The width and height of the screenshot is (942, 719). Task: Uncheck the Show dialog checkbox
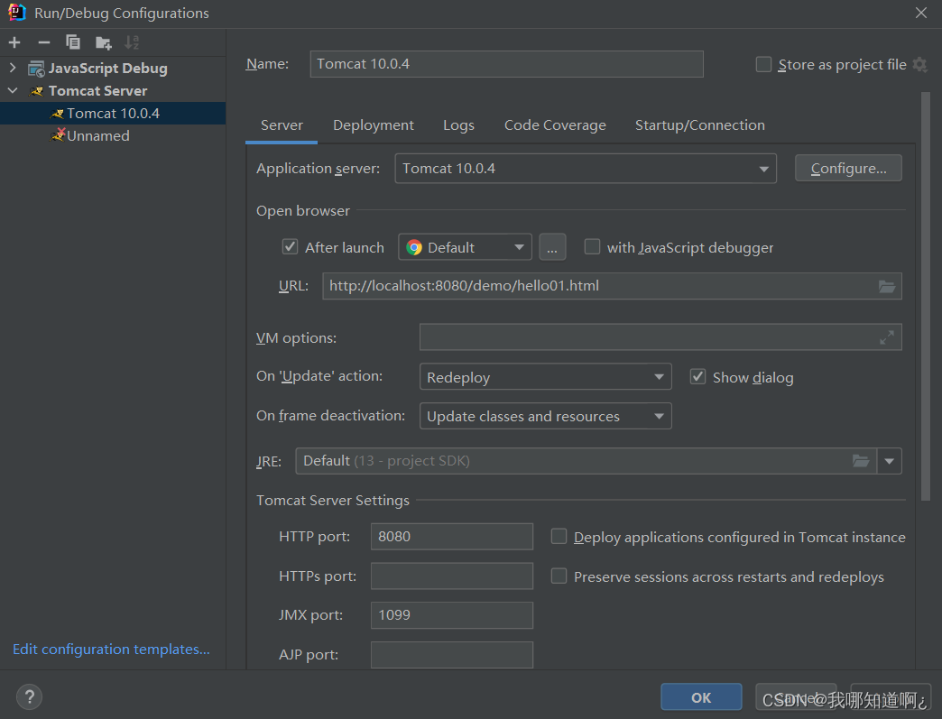(697, 376)
